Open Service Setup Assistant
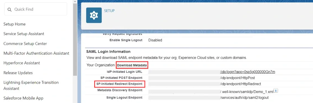 tap(24, 34)
